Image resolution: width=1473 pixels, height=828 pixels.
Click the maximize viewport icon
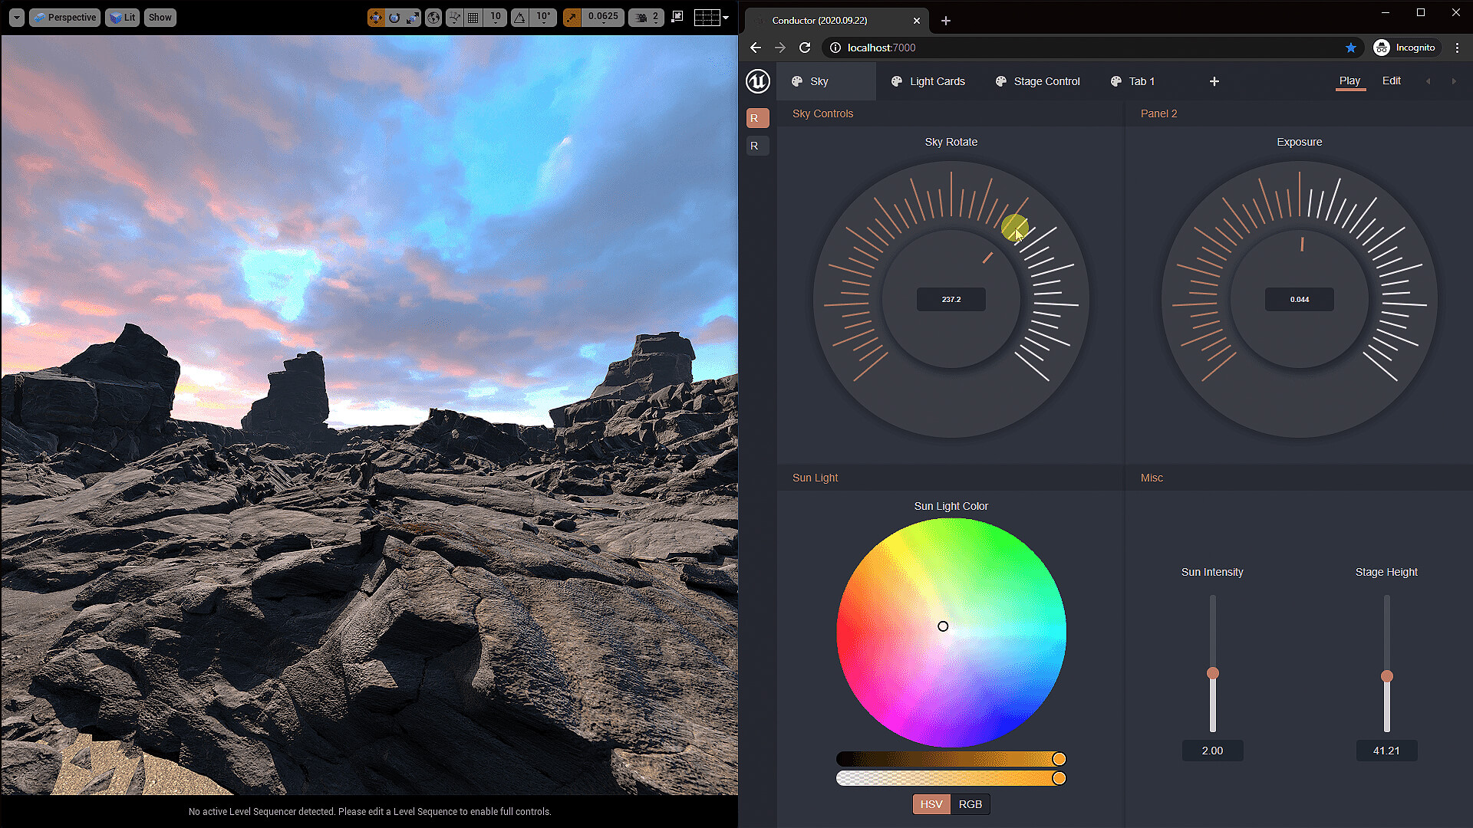tap(677, 17)
